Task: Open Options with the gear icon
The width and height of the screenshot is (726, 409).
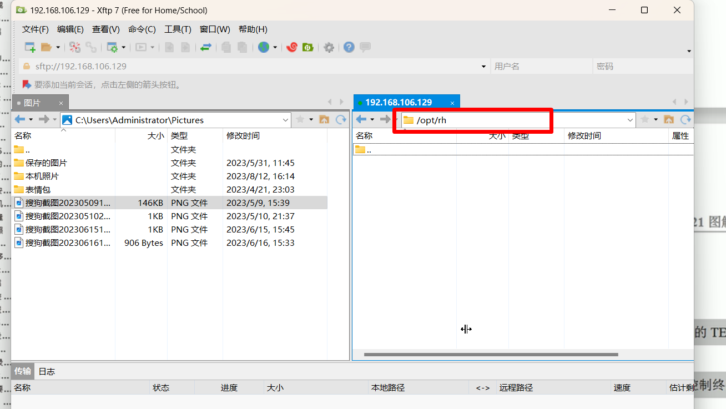Action: coord(329,48)
